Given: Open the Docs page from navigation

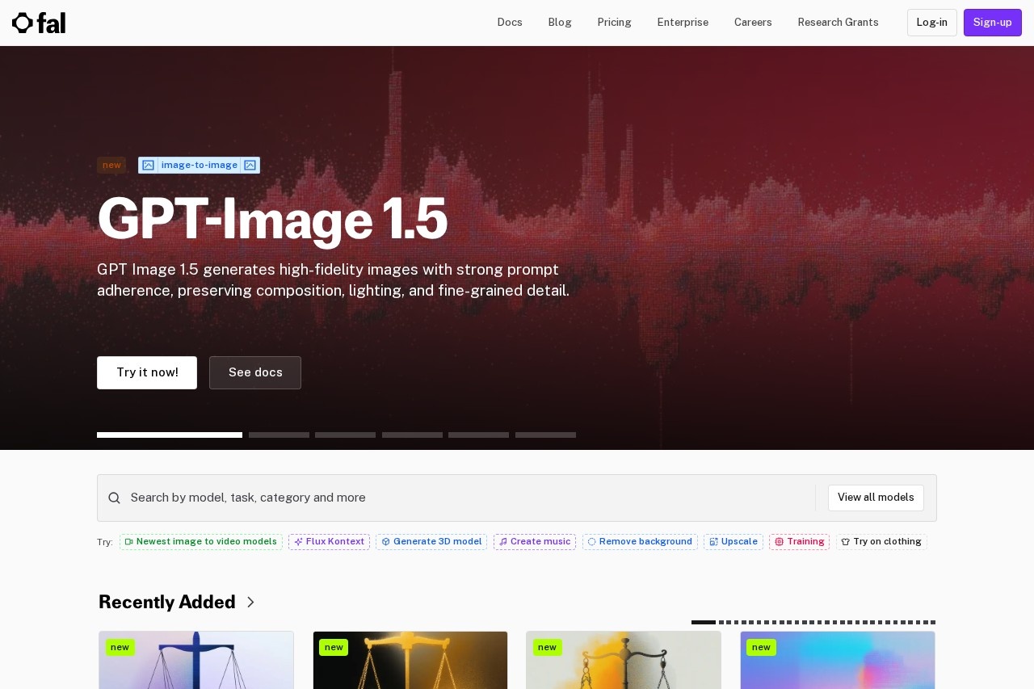Looking at the screenshot, I should [x=510, y=23].
